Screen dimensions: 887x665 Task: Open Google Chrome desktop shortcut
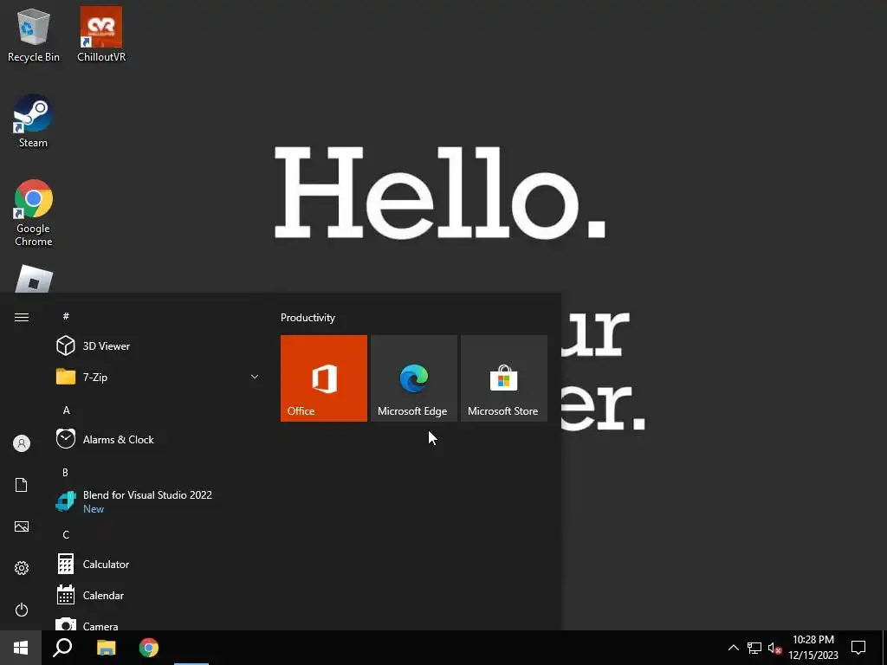tap(34, 213)
